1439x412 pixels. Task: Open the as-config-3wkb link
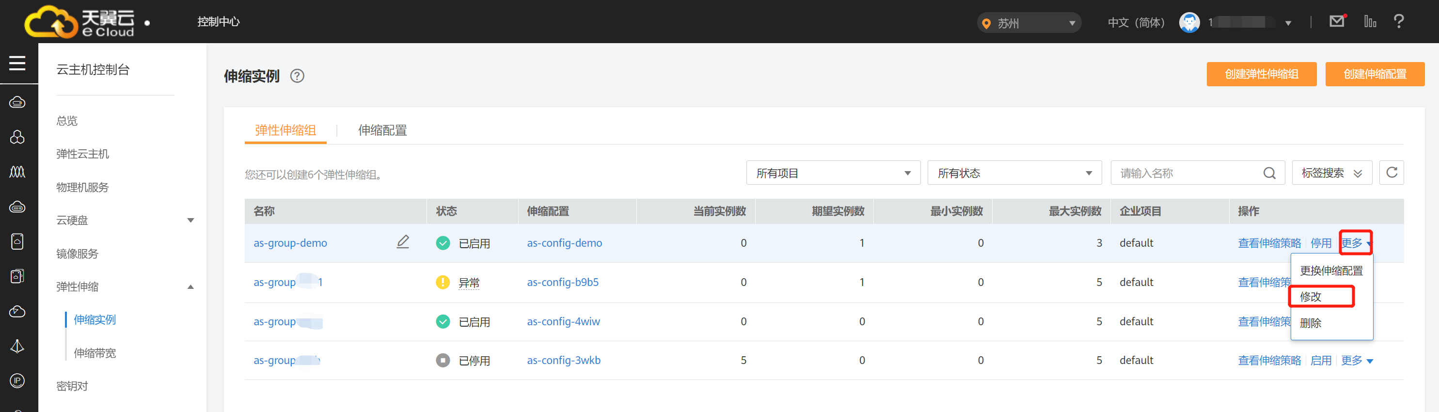pyautogui.click(x=564, y=360)
